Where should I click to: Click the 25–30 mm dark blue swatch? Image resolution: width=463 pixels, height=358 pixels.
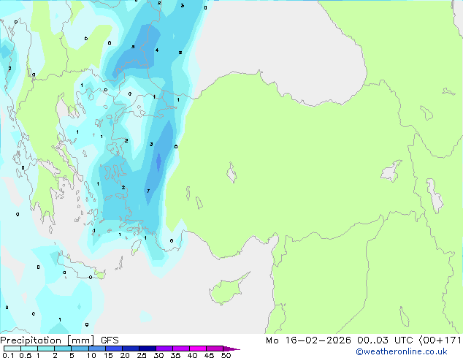(147, 349)
